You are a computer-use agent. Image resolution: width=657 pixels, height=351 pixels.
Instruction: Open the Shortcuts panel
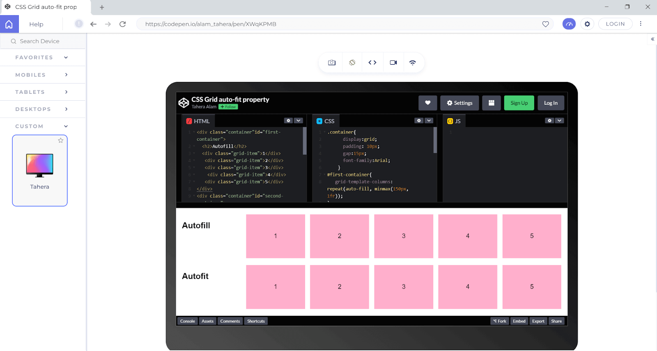point(256,321)
